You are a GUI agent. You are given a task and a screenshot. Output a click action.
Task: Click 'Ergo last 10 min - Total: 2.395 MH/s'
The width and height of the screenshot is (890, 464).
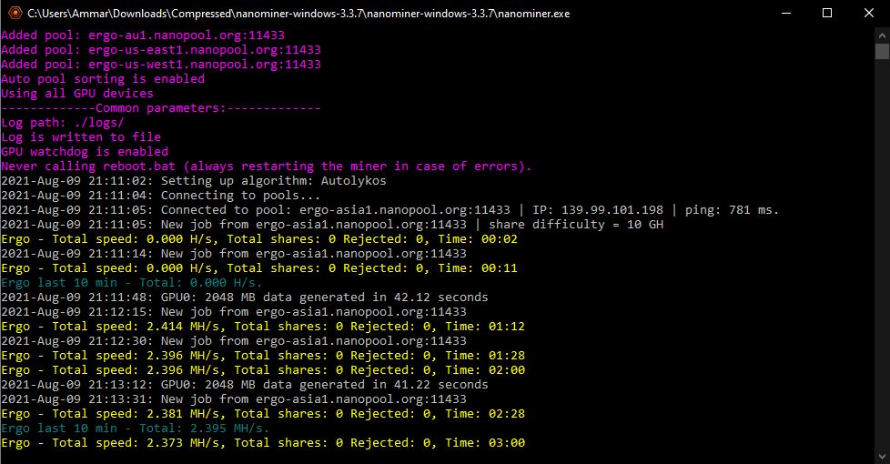135,429
